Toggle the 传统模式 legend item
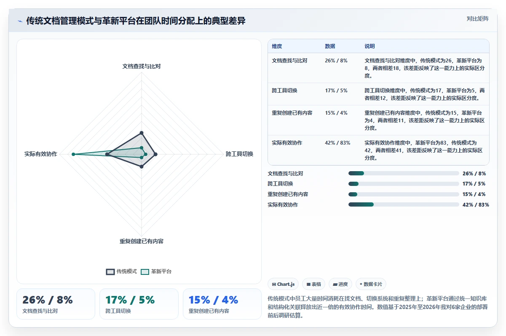The width and height of the screenshot is (506, 336). click(121, 271)
